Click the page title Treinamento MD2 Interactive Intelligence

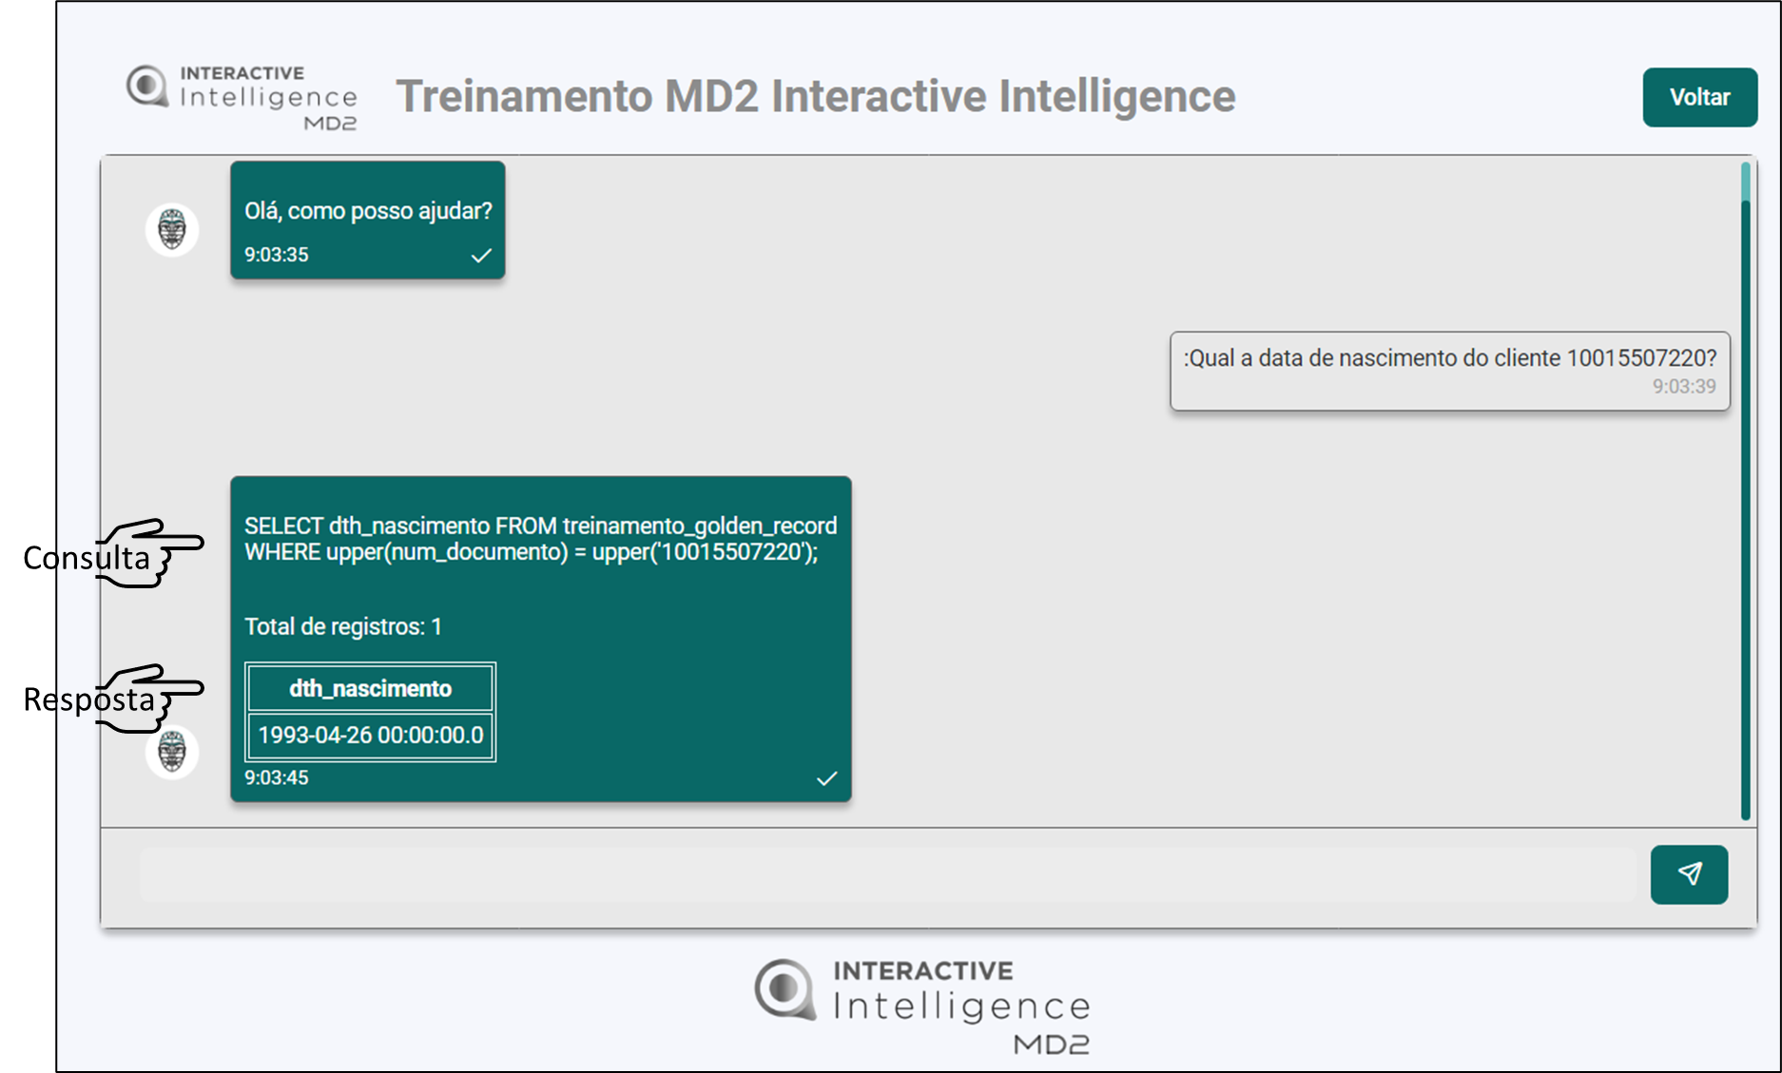[815, 97]
